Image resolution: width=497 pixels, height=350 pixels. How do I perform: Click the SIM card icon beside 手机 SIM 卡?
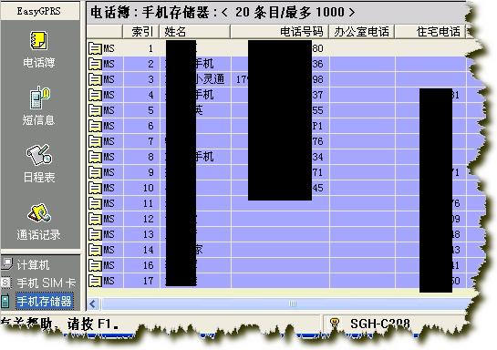pyautogui.click(x=6, y=283)
